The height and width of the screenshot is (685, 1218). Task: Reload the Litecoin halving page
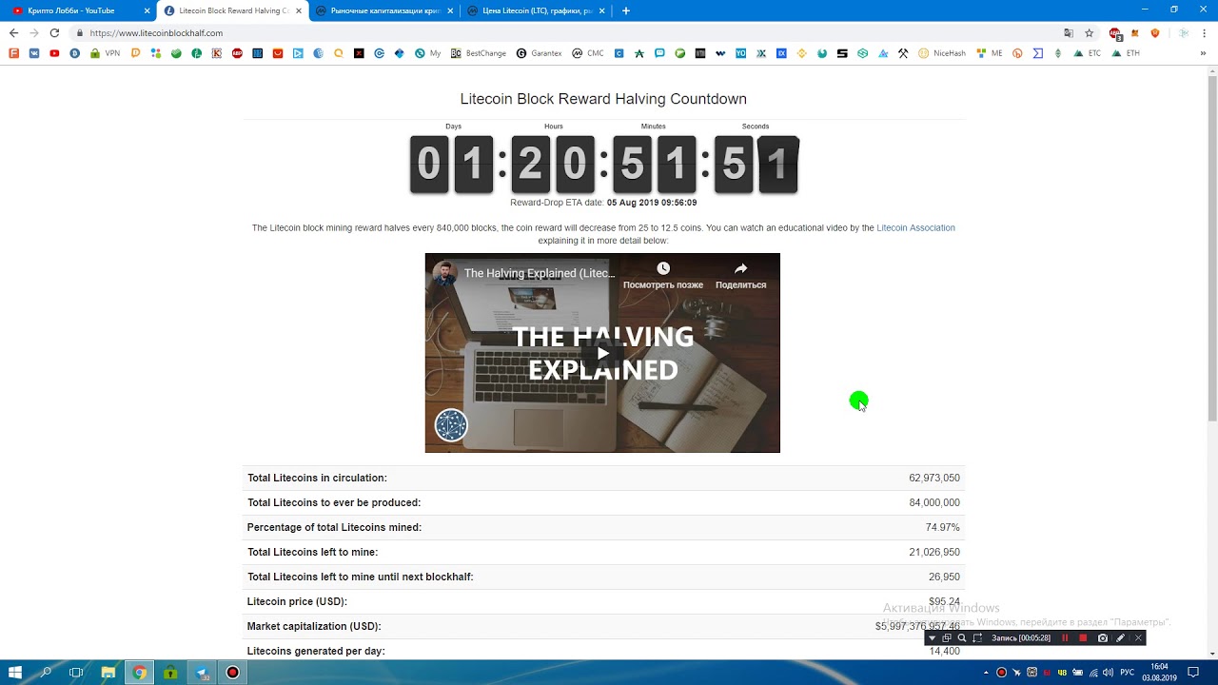click(54, 32)
